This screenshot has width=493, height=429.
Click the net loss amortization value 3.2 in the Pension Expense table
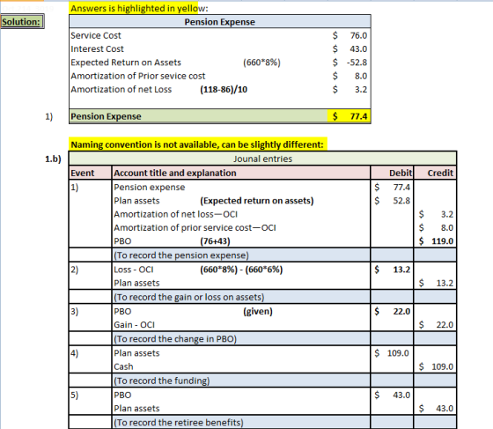click(x=361, y=90)
